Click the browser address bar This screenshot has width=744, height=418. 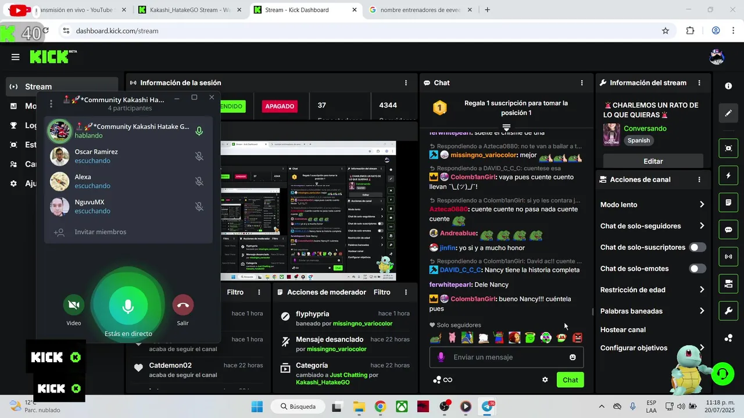tap(366, 31)
